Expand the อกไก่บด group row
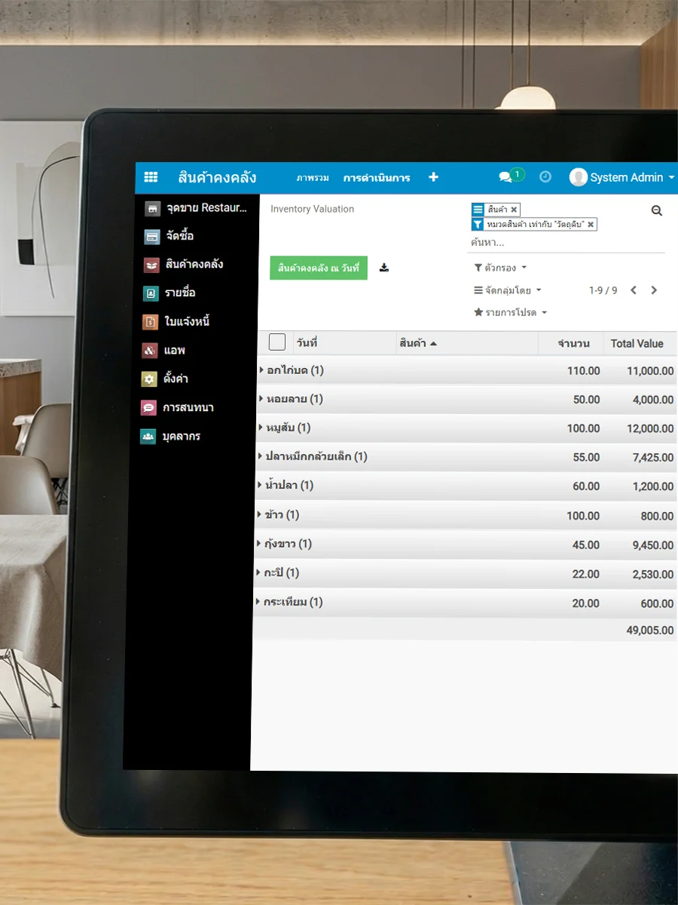Image resolution: width=678 pixels, height=905 pixels. pyautogui.click(x=294, y=370)
